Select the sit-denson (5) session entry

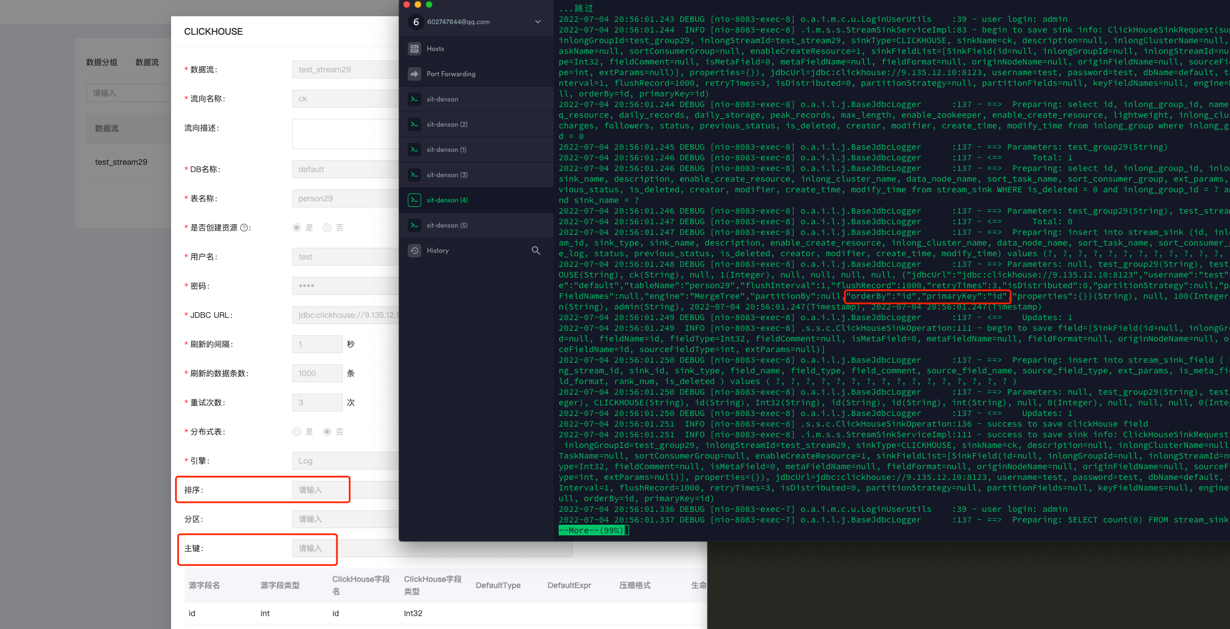click(446, 225)
